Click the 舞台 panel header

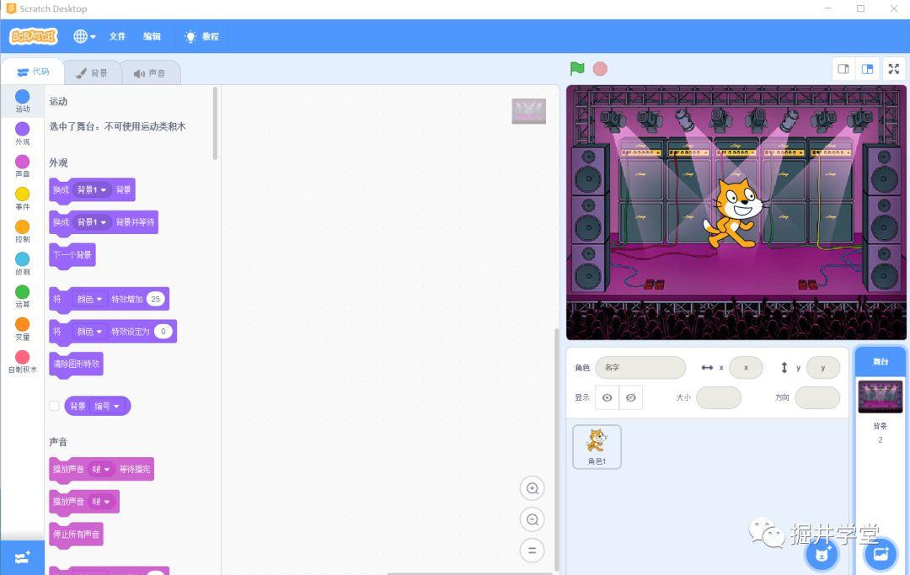(881, 361)
